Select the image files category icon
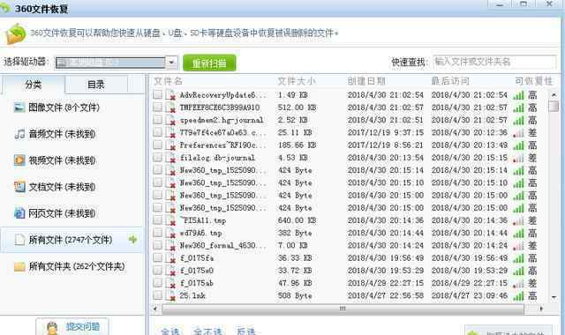This screenshot has width=565, height=335. pos(19,108)
